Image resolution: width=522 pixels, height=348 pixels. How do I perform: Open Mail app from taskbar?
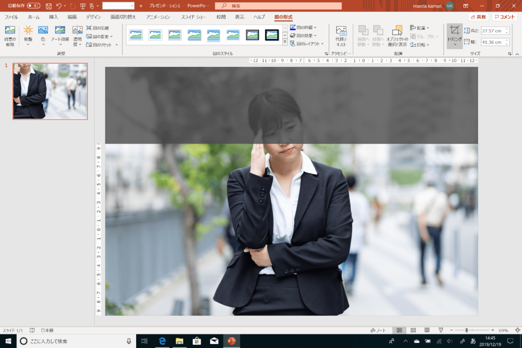pyautogui.click(x=214, y=341)
